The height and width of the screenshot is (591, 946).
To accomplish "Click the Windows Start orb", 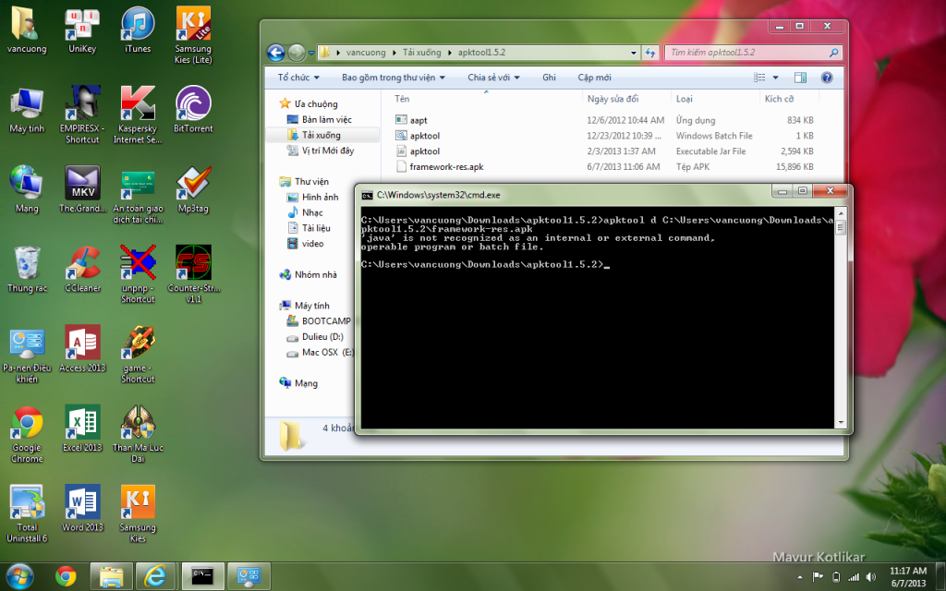I will pos(19,576).
